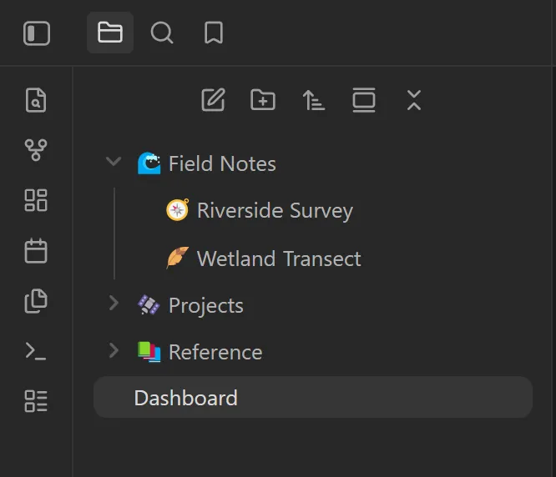Collapse all folders
This screenshot has width=556, height=477.
point(414,100)
